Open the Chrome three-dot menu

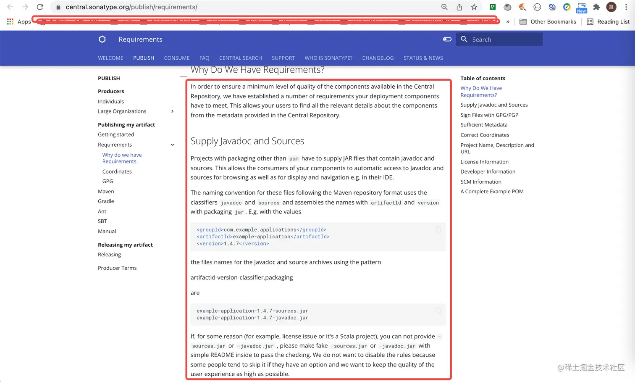point(626,7)
